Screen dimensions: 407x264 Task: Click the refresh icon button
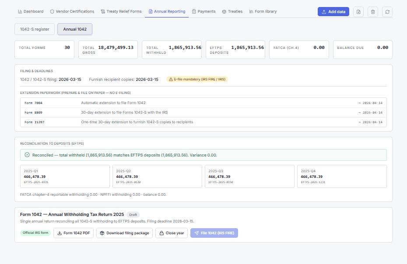point(387,12)
